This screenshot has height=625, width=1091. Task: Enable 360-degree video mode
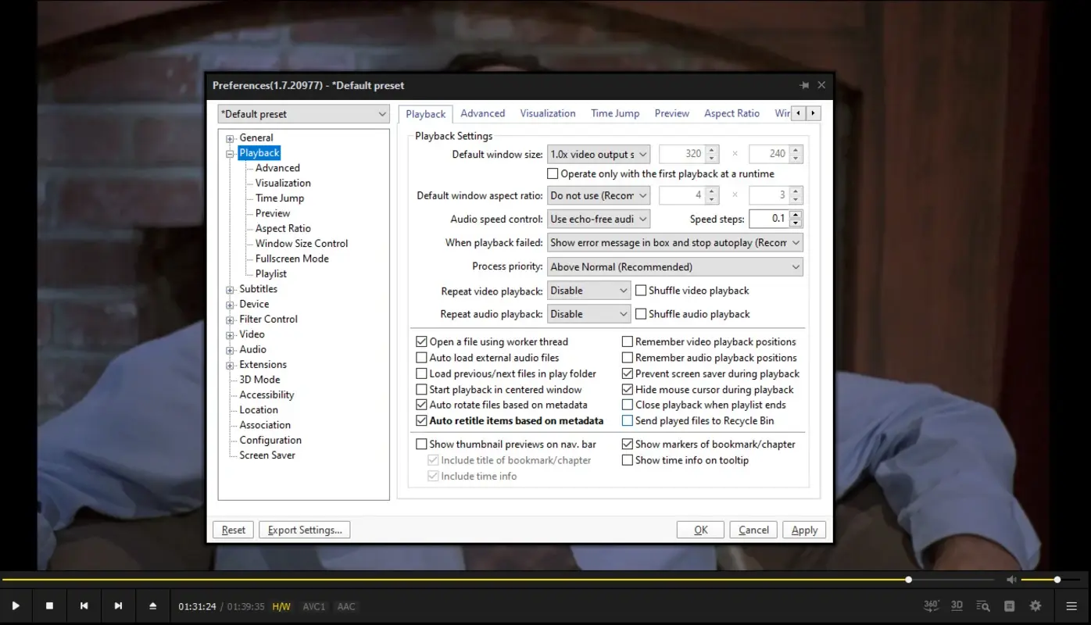coord(931,605)
